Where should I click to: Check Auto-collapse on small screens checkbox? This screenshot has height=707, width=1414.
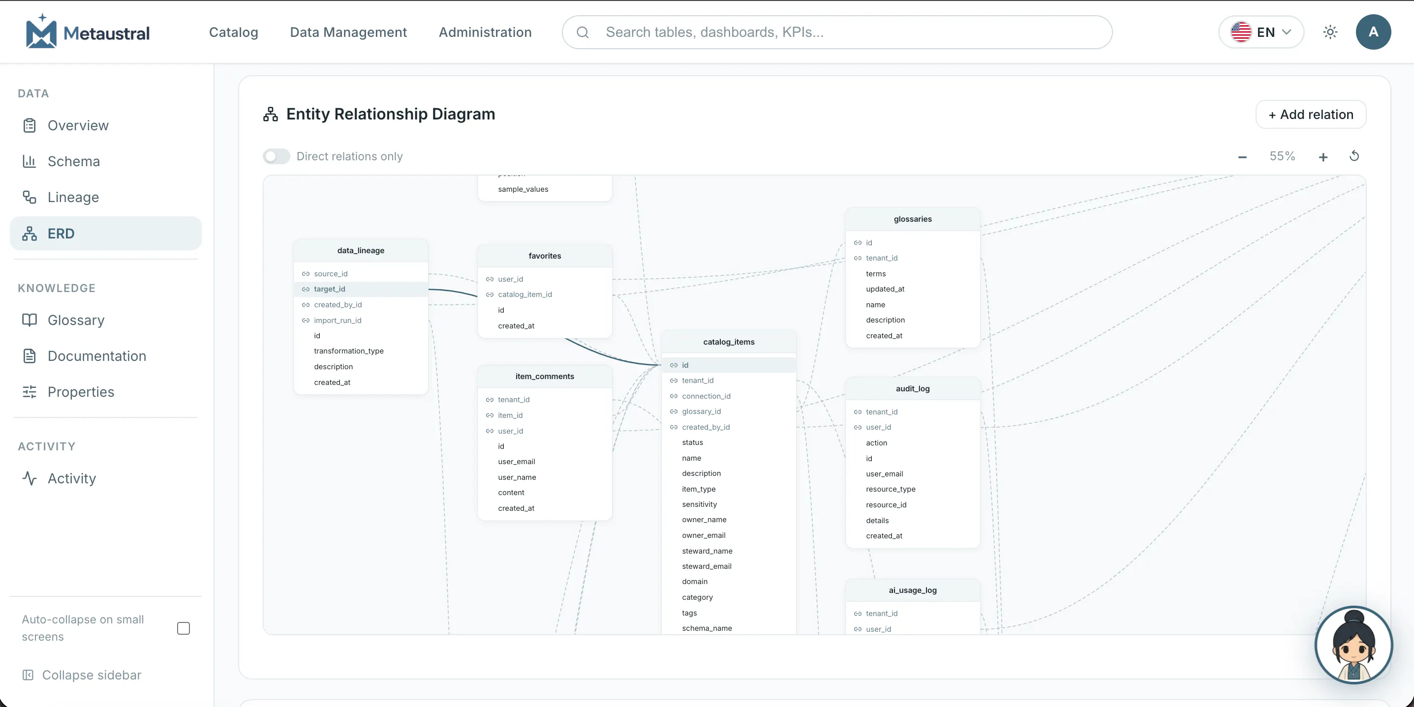[184, 628]
